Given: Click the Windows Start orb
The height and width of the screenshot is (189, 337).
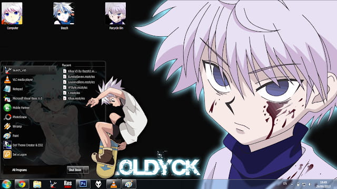Looking at the screenshot, I should coord(6,184).
